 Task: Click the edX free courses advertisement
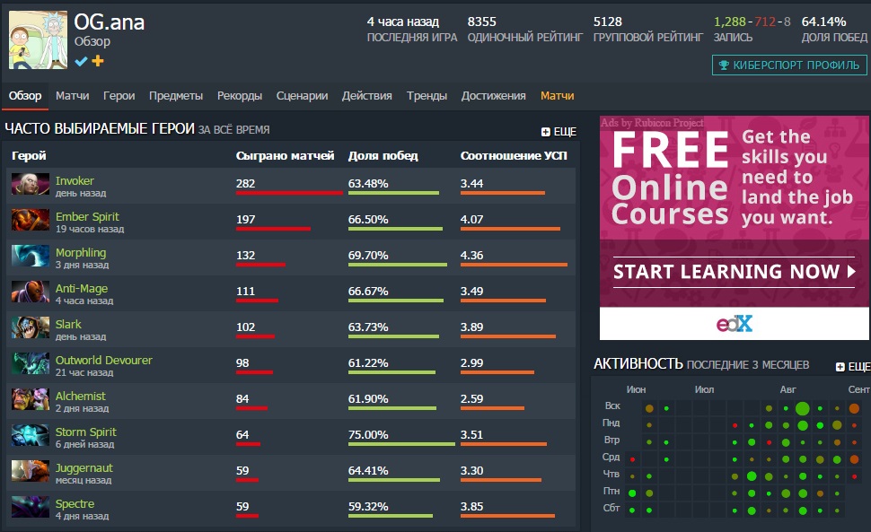pos(734,228)
